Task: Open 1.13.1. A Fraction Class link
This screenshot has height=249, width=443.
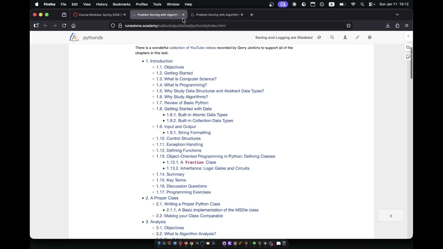Action: coord(191,162)
